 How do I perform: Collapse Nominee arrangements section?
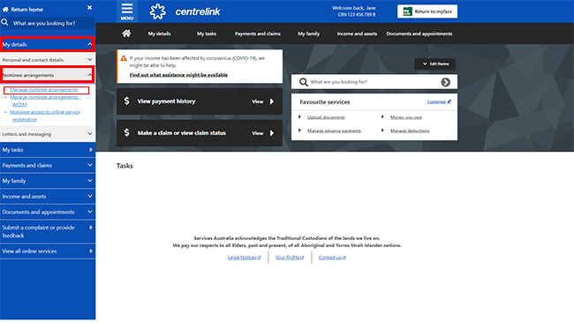coord(48,75)
